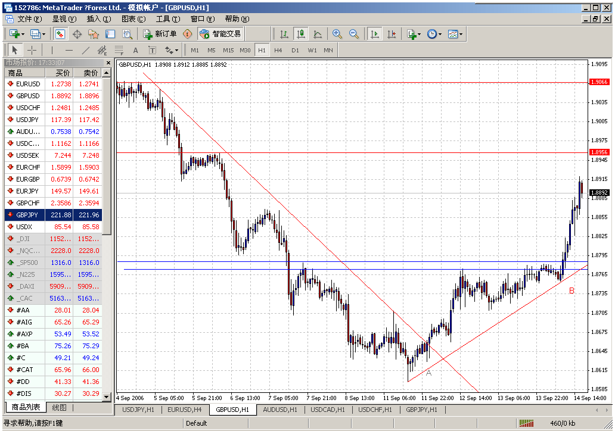Switch chart to line chart display
Image resolution: width=615 pixels, height=431 pixels.
click(318, 34)
